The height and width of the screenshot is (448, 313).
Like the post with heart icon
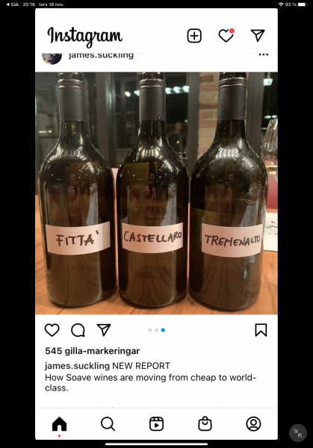click(x=52, y=330)
